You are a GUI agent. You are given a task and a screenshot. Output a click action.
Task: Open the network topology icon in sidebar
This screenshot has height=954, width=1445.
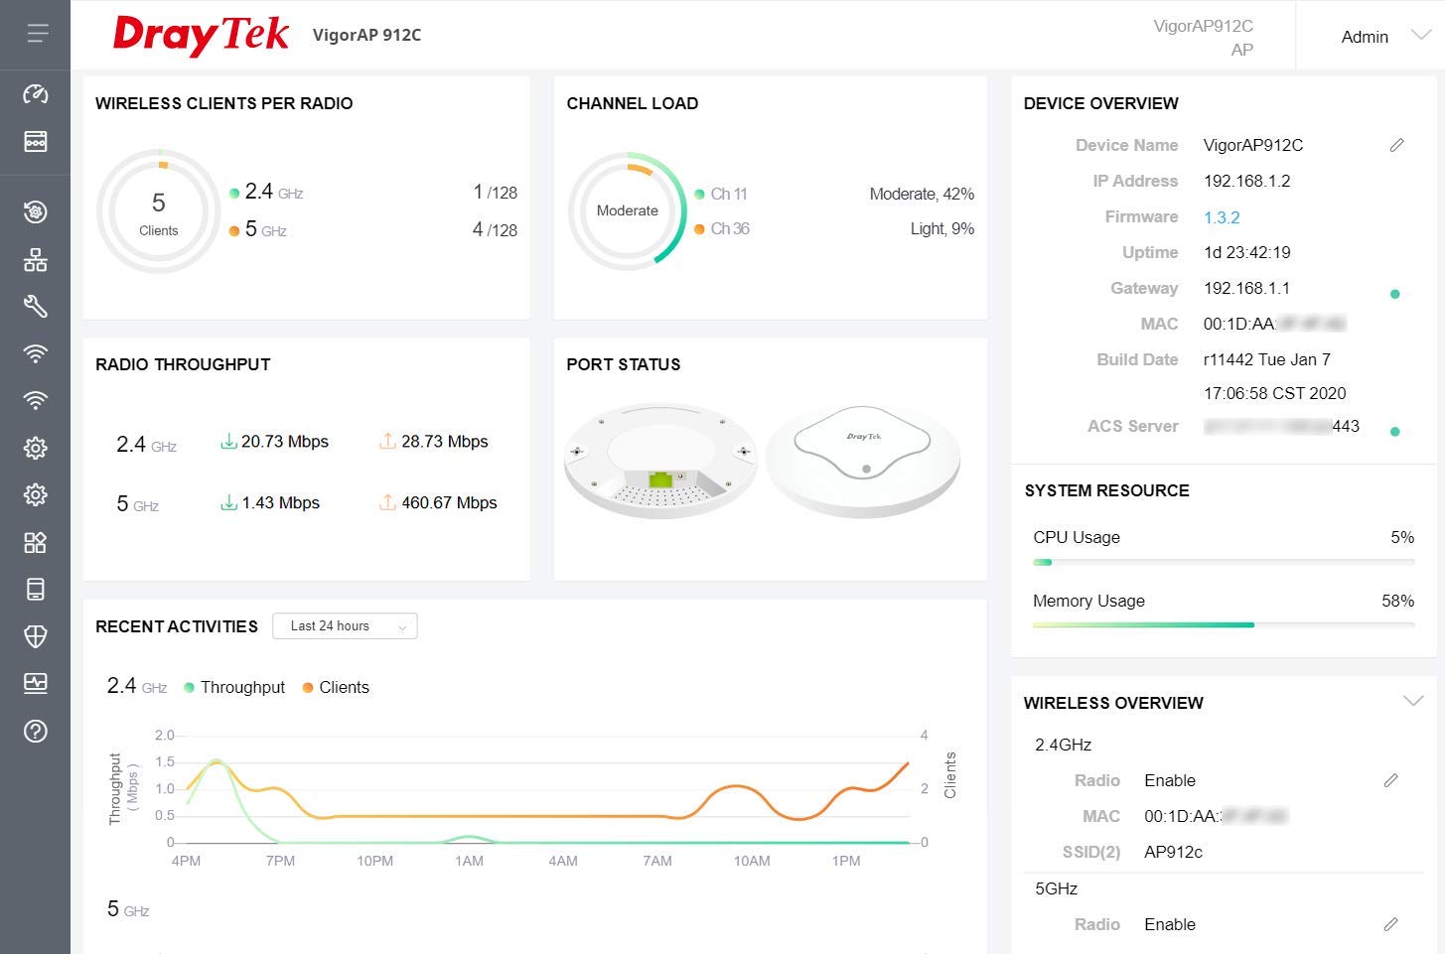pyautogui.click(x=36, y=260)
